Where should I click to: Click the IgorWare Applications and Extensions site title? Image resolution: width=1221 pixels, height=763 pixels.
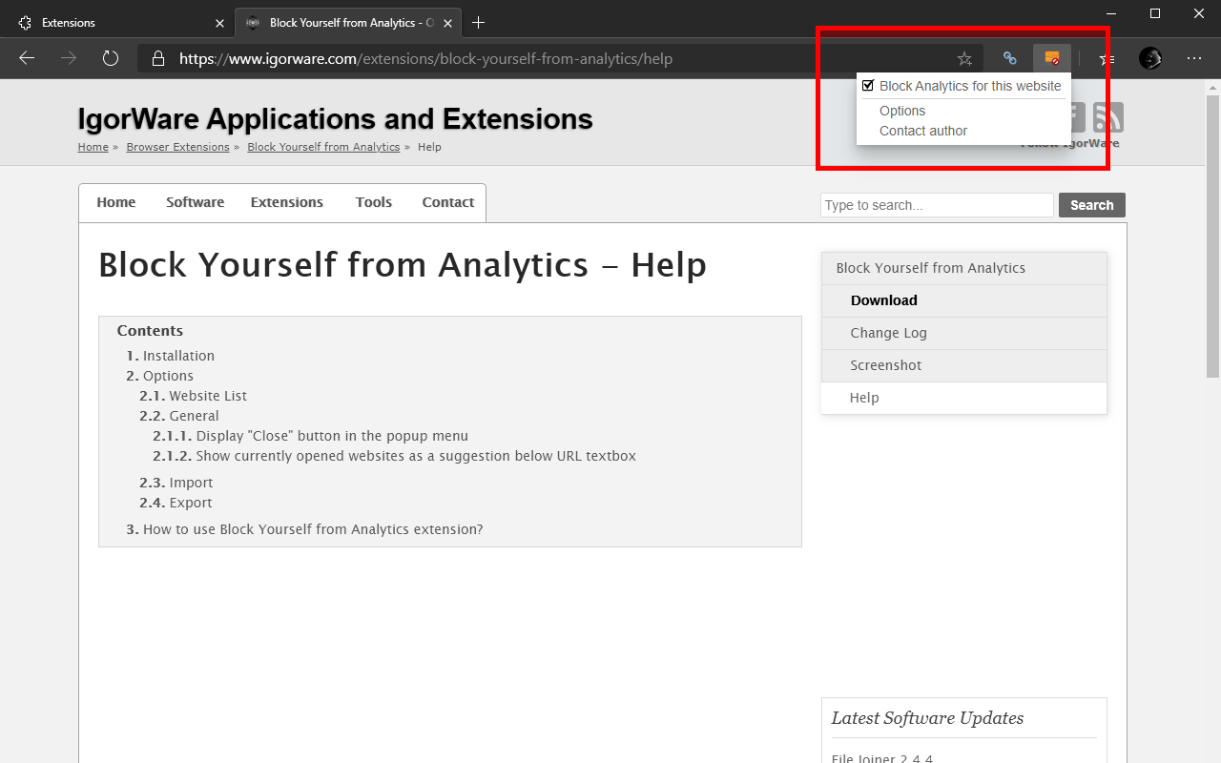pos(336,119)
